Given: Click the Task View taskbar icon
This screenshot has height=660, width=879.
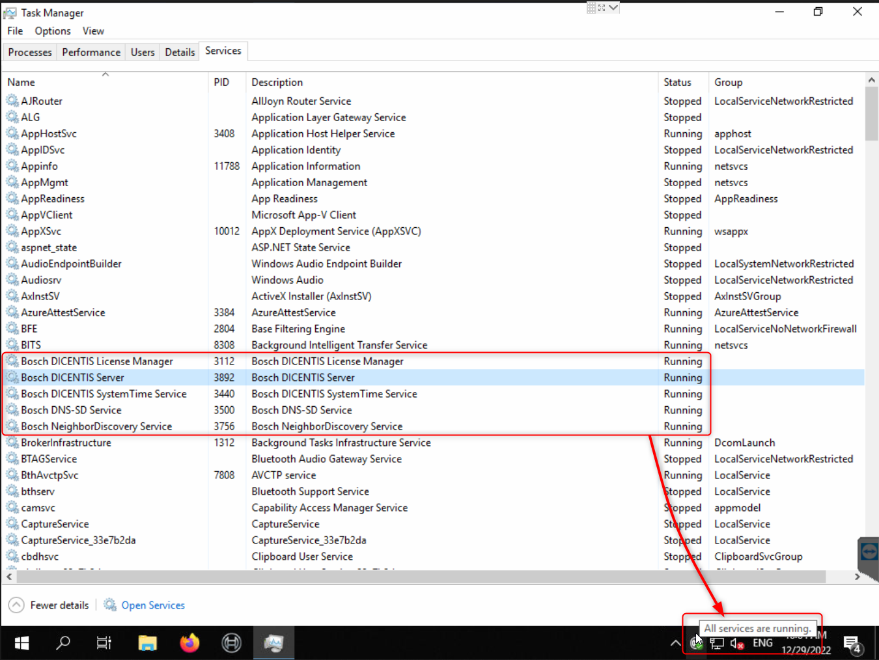Looking at the screenshot, I should [x=104, y=643].
